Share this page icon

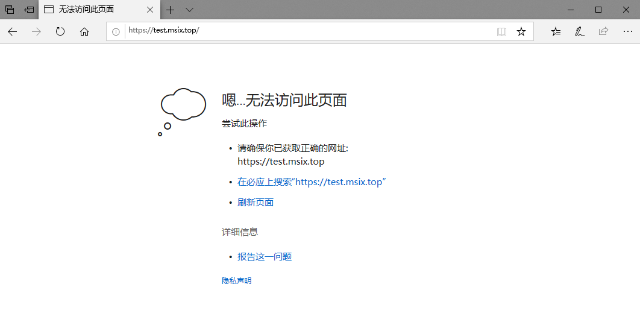click(x=603, y=31)
